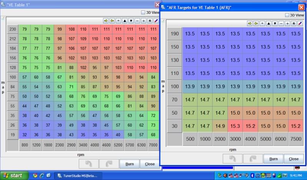This screenshot has width=307, height=180.
Task: Click the 9:41 PM clock in the taskbar
Action: point(296,175)
